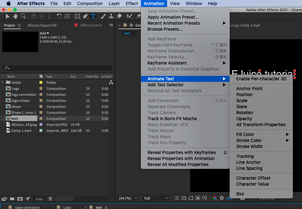Image resolution: width=302 pixels, height=209 pixels.
Task: Create a new composition from footer icon
Action: click(x=20, y=199)
